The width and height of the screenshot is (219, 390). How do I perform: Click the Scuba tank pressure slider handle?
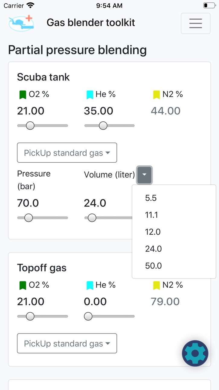pyautogui.click(x=28, y=218)
